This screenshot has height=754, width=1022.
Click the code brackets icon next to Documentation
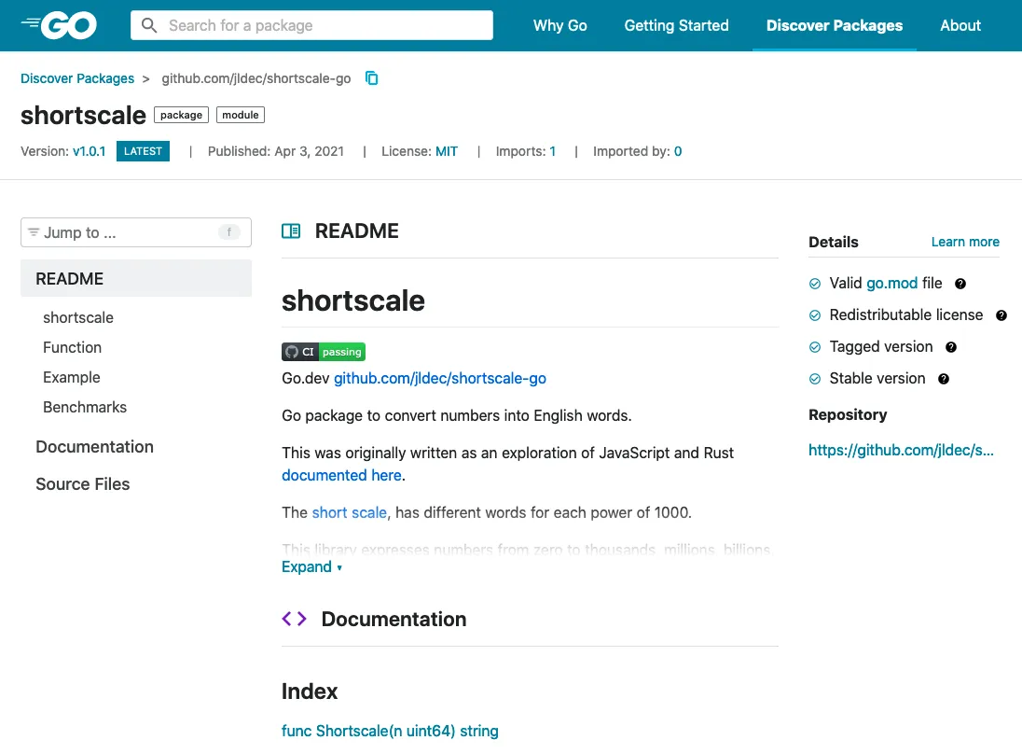[x=294, y=618]
